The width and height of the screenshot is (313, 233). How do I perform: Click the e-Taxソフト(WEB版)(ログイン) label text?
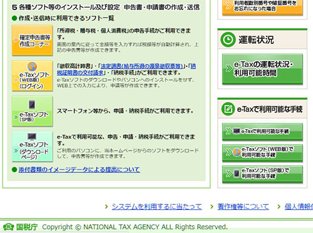(34, 81)
